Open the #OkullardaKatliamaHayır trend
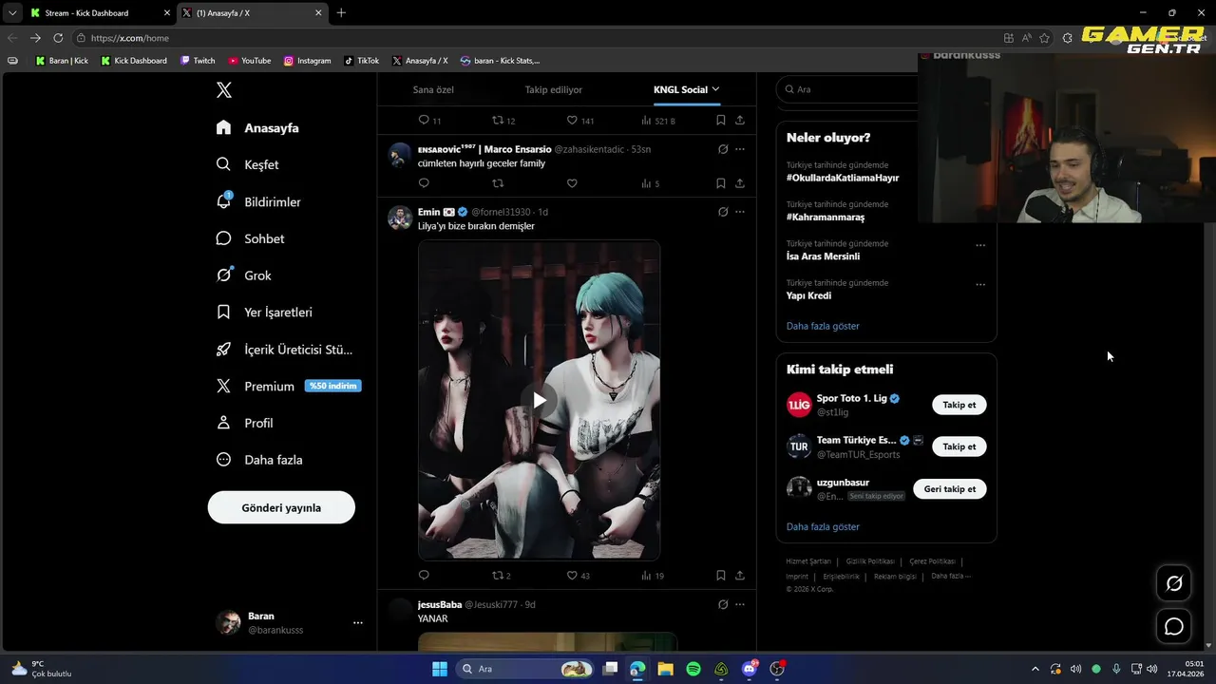The height and width of the screenshot is (684, 1216). tap(843, 178)
